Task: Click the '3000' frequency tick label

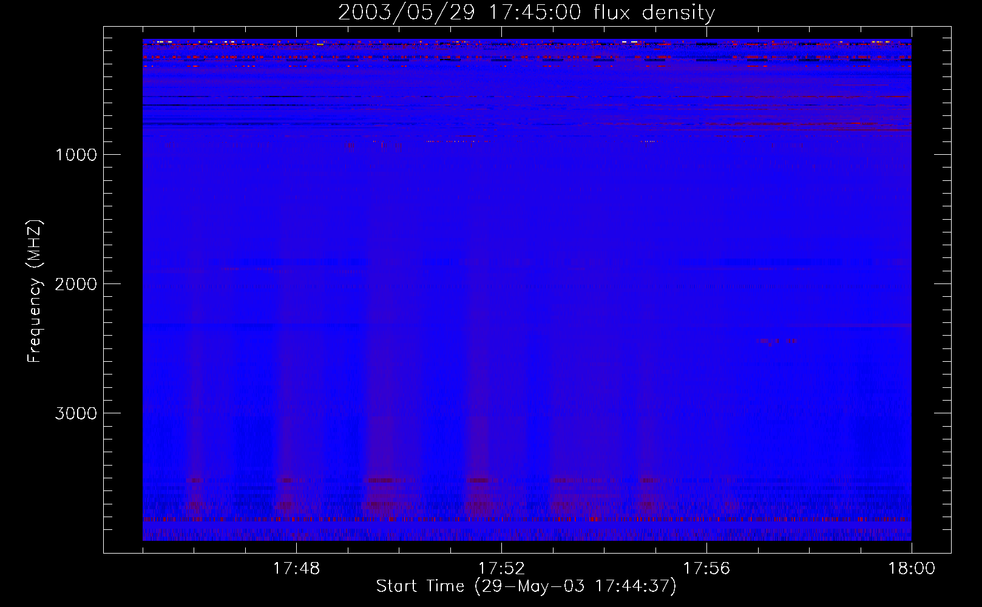Action: coord(76,413)
